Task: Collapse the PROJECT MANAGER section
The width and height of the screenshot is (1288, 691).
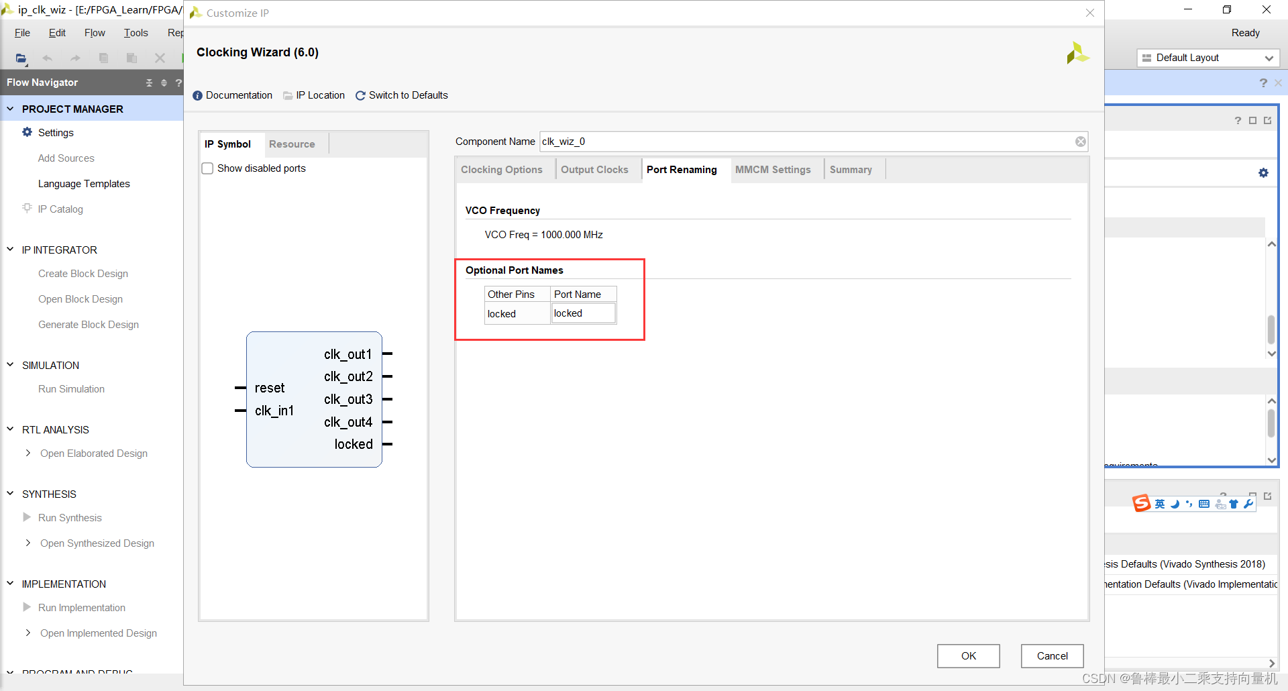Action: (10, 109)
